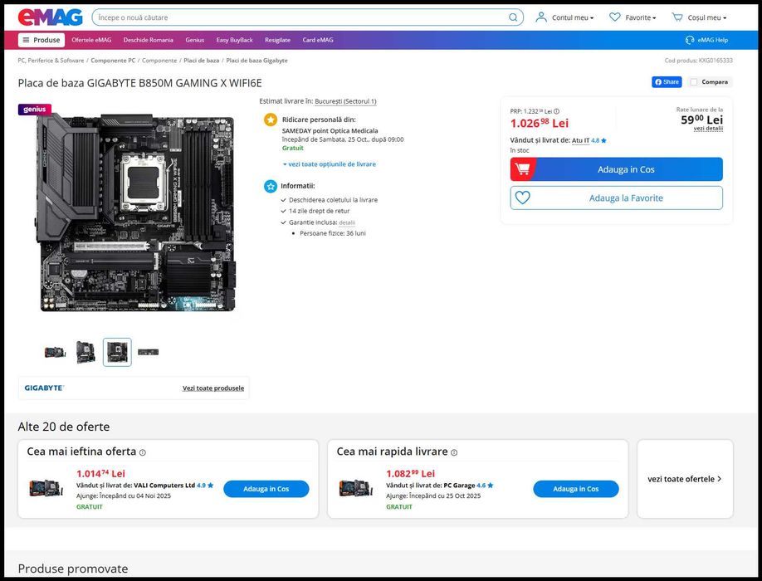762x581 pixels.
Task: Click the PC Garage rating star
Action: (x=491, y=486)
